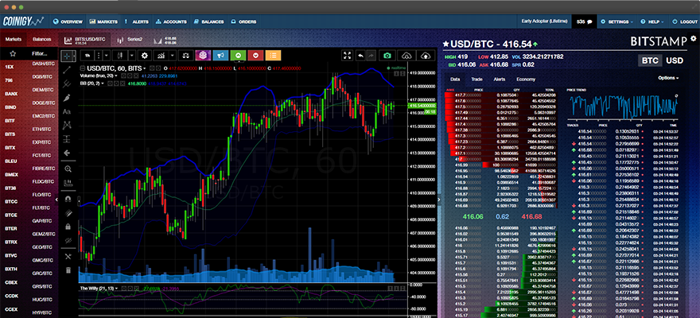Click the red down-arrow sell button

point(255,56)
